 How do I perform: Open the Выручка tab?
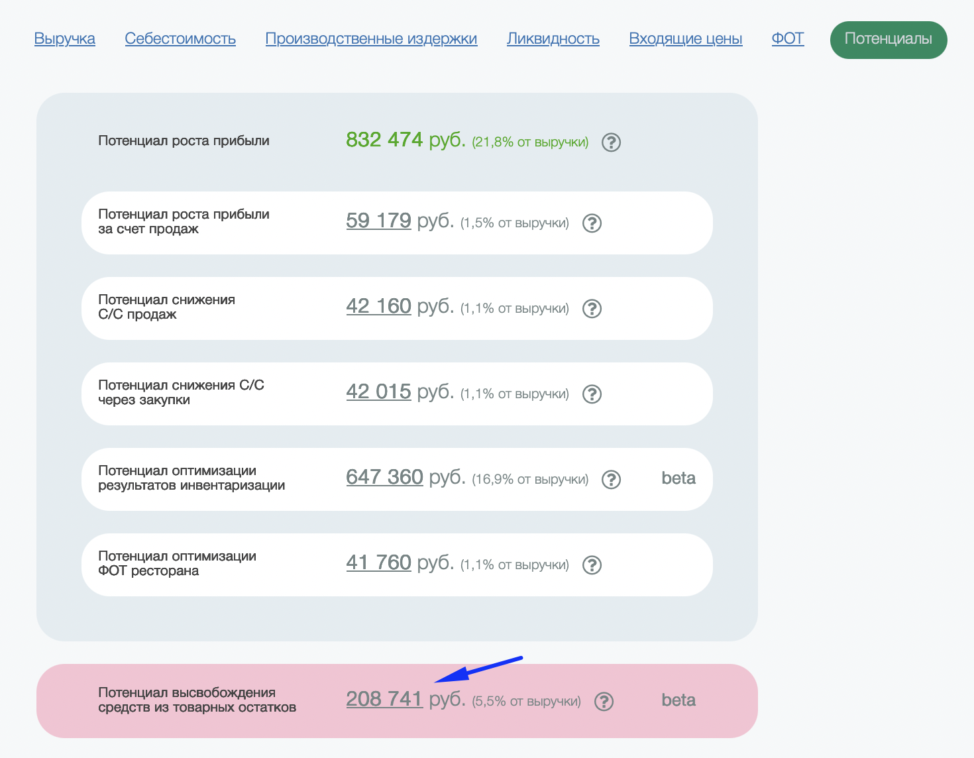pyautogui.click(x=65, y=39)
